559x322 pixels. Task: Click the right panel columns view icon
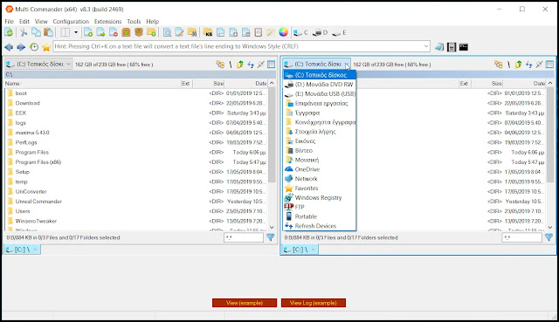(549, 64)
